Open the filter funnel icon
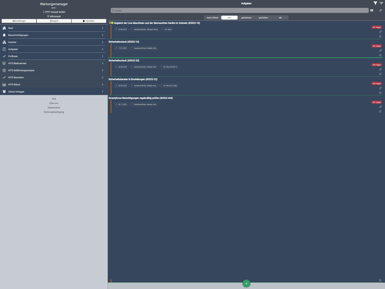 click(375, 3)
